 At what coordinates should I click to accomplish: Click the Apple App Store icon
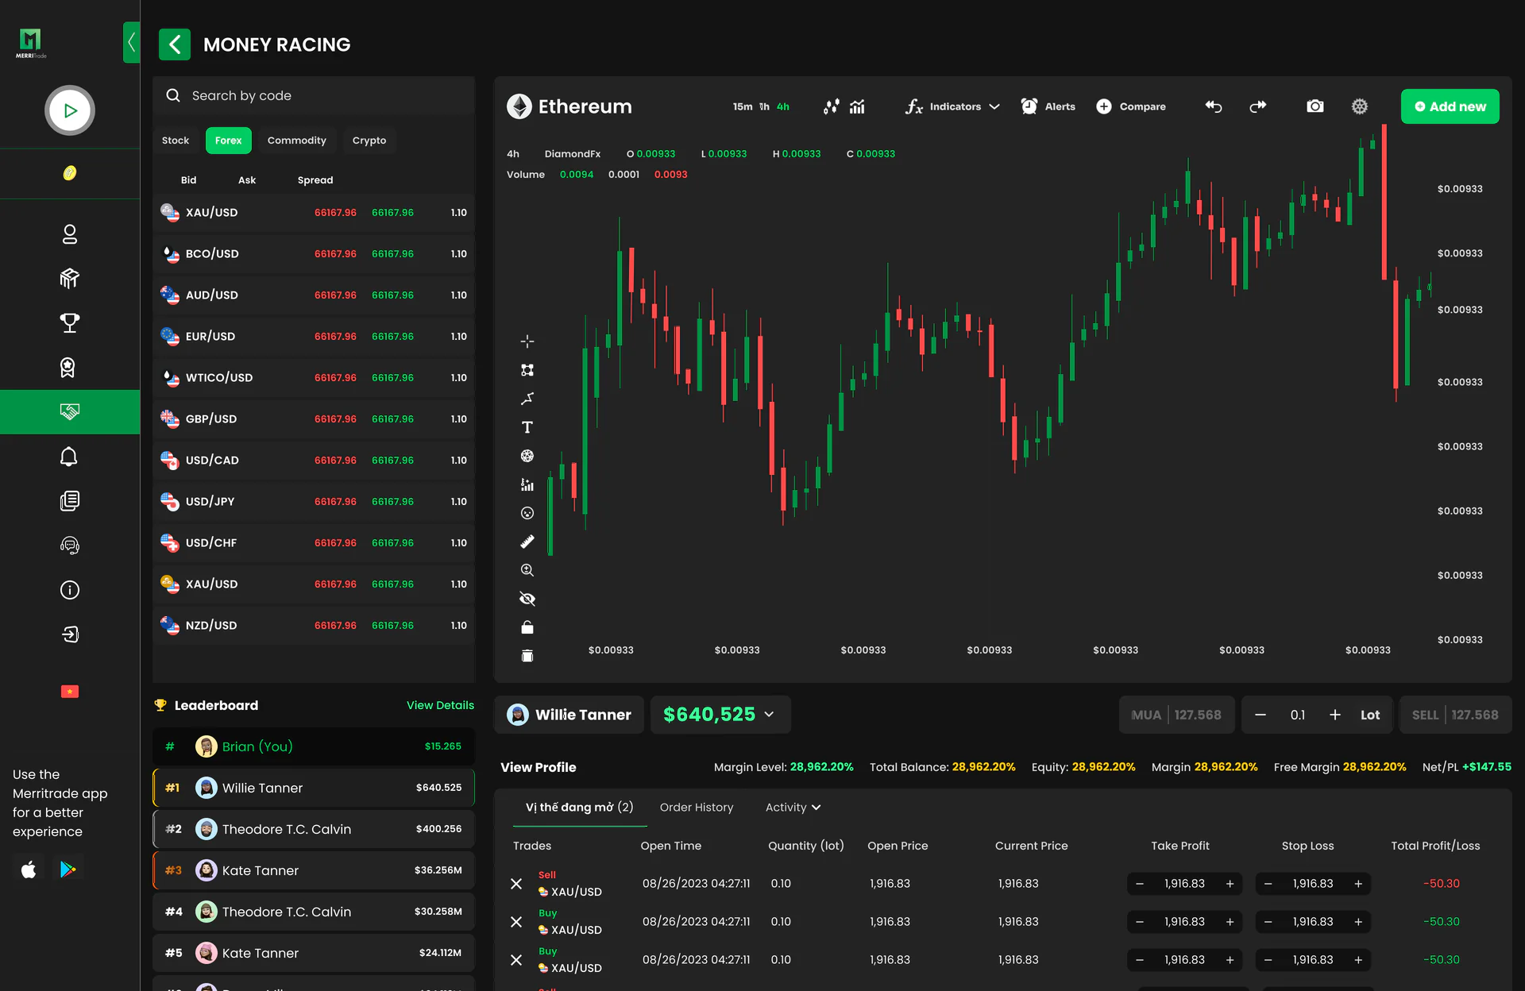pyautogui.click(x=29, y=870)
